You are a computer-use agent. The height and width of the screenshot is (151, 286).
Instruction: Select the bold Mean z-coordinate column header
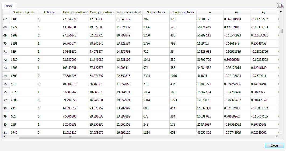click(x=129, y=12)
